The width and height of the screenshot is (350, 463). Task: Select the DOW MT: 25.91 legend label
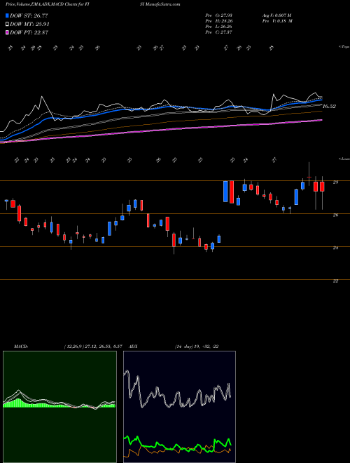point(29,25)
